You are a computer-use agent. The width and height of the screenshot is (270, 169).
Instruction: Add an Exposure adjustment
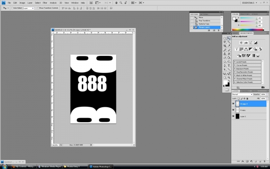click(x=255, y=43)
